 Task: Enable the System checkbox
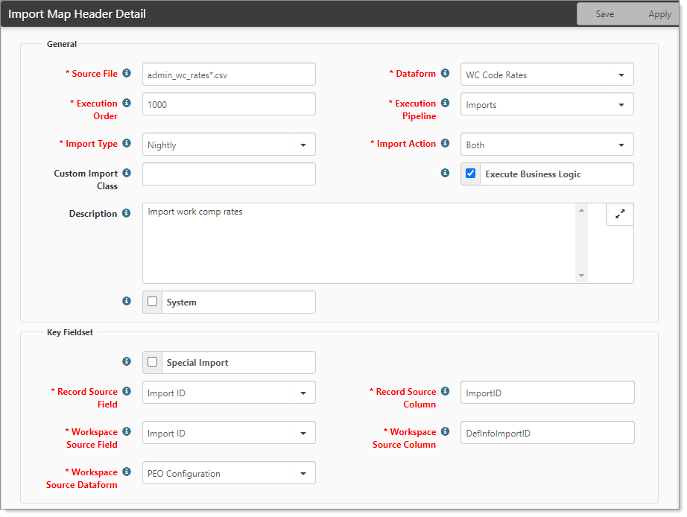pos(153,302)
